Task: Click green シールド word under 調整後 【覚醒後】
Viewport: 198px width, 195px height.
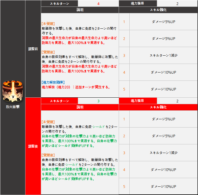Action: click(x=72, y=165)
